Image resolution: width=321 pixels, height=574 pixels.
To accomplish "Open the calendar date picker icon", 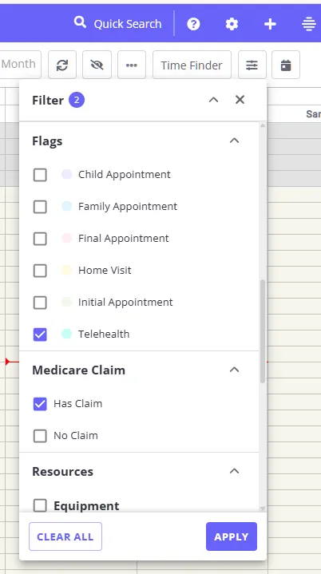I will 286,65.
